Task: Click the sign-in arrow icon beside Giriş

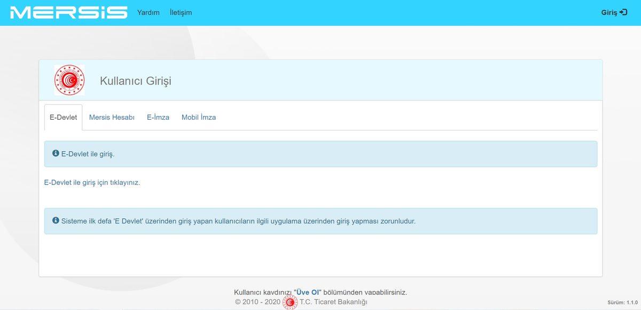Action: (x=623, y=12)
